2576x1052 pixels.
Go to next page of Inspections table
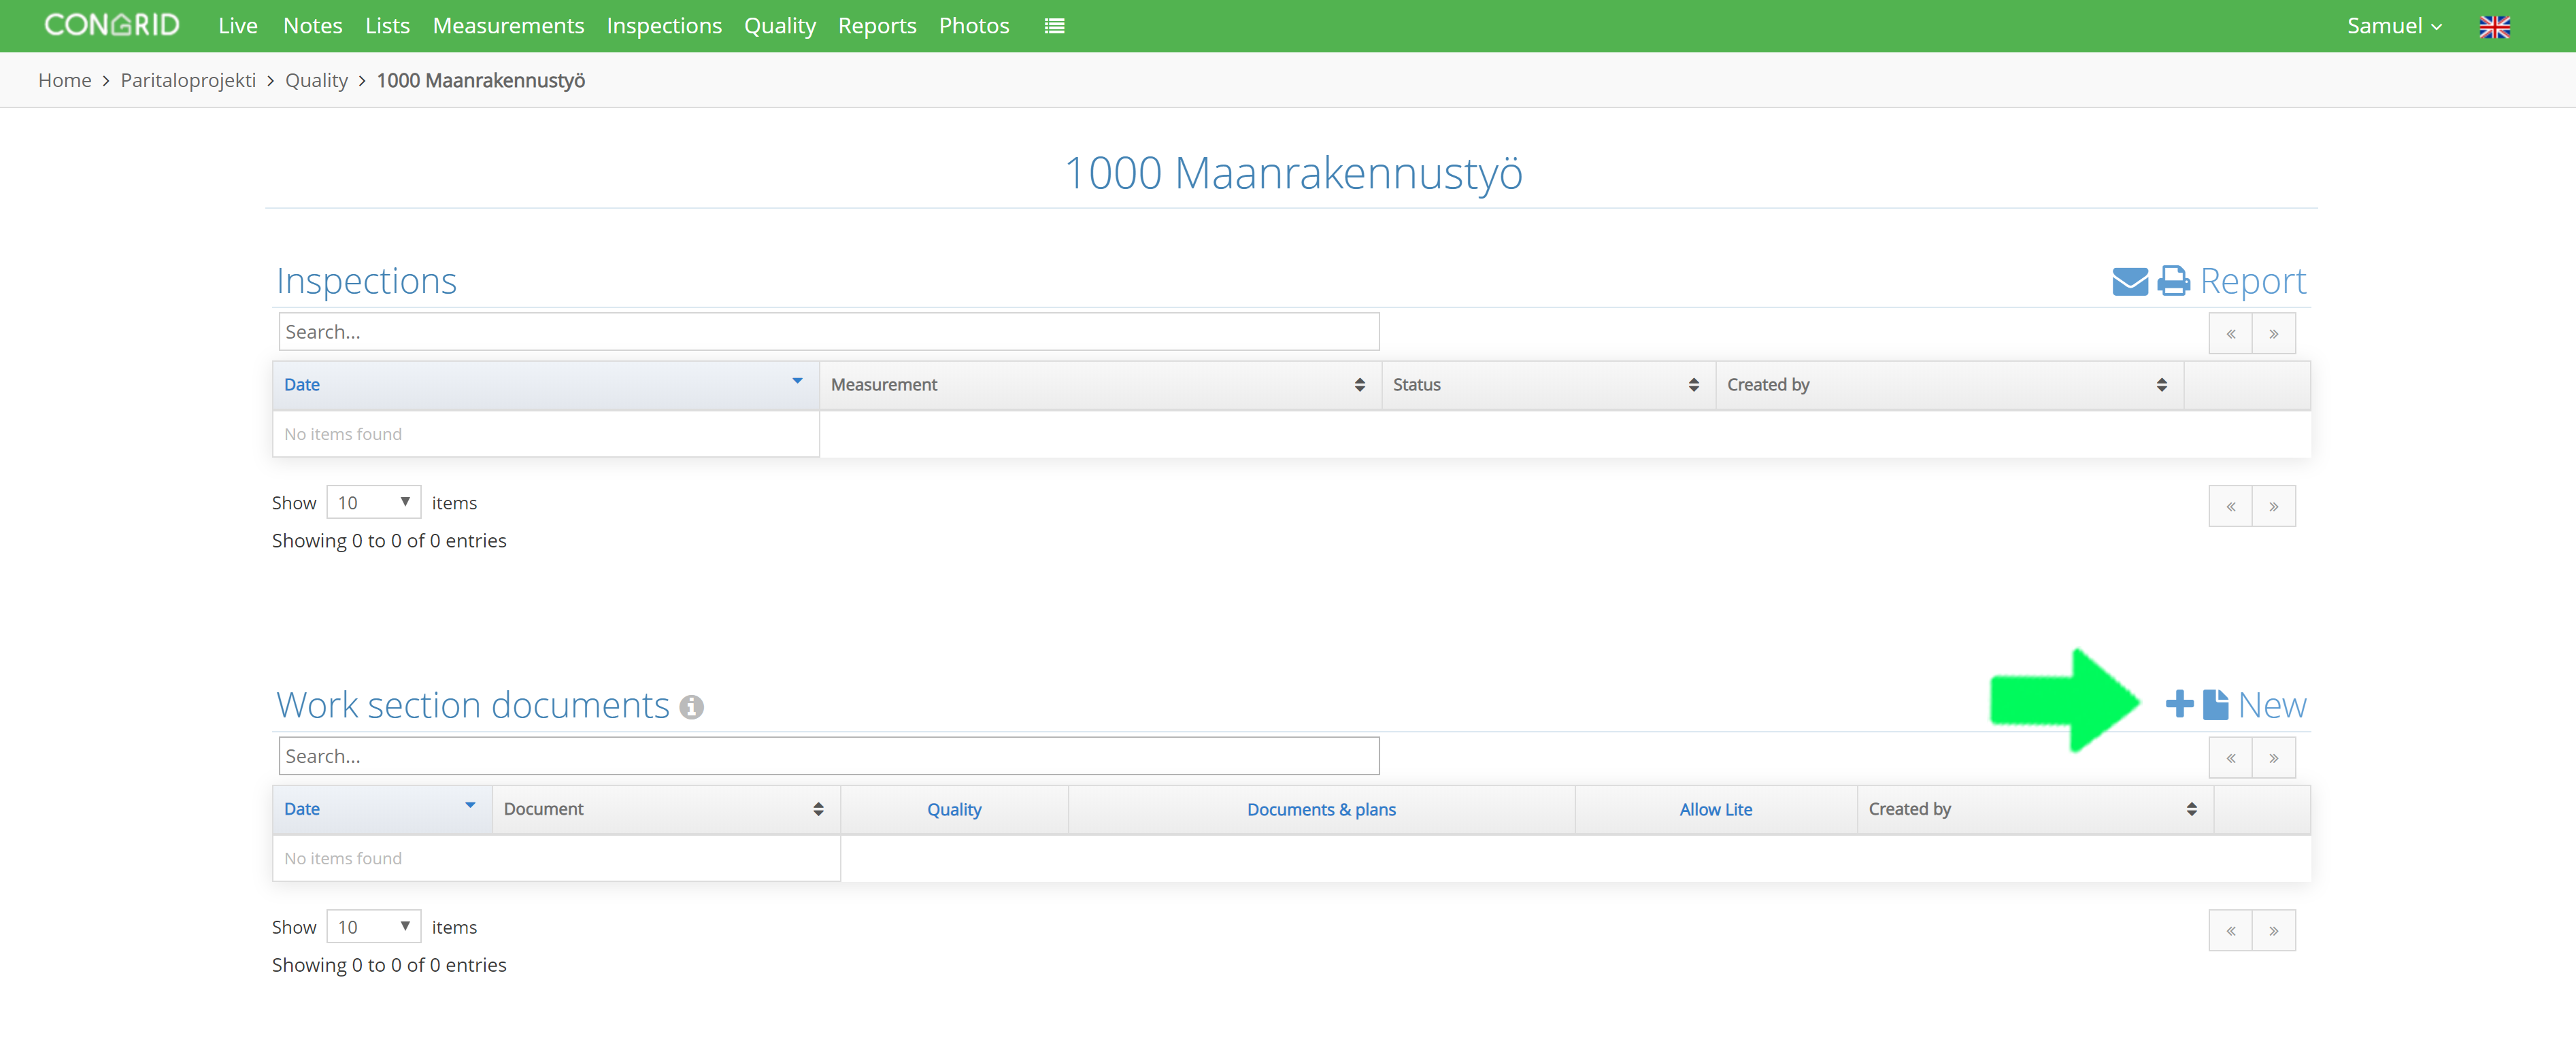tap(2273, 333)
